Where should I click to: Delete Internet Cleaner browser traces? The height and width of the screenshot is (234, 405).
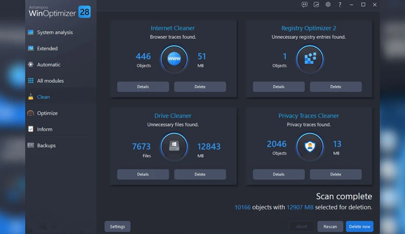[200, 87]
